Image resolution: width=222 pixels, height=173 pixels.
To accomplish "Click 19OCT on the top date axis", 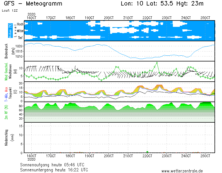I will coord(89,18).
